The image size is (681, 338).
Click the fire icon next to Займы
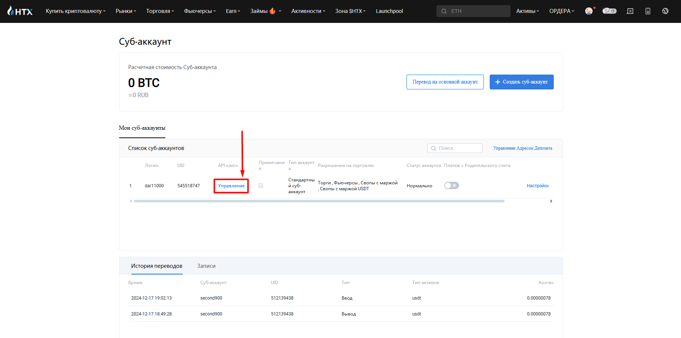coord(273,11)
